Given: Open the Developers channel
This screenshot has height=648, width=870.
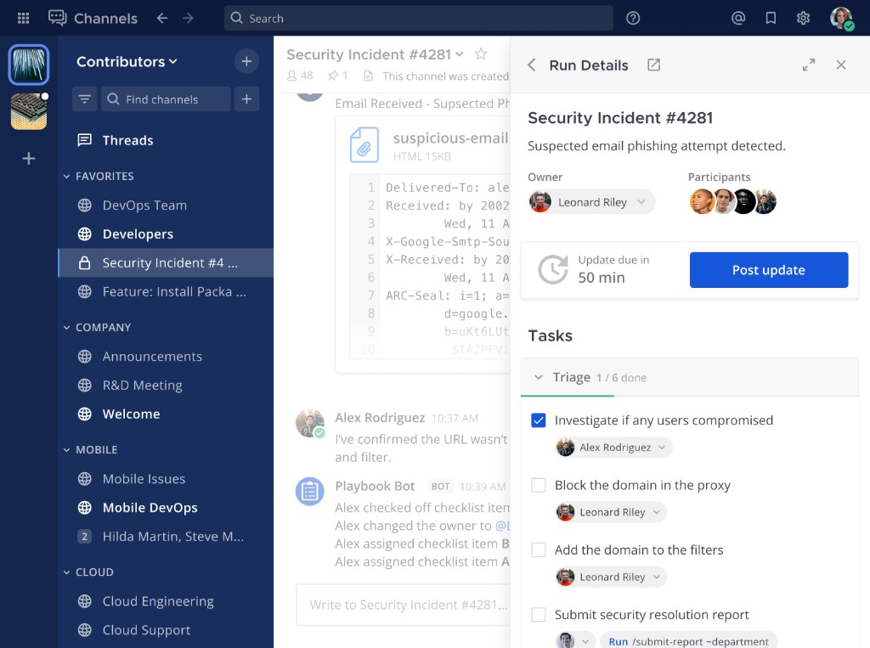Looking at the screenshot, I should pyautogui.click(x=166, y=234).
